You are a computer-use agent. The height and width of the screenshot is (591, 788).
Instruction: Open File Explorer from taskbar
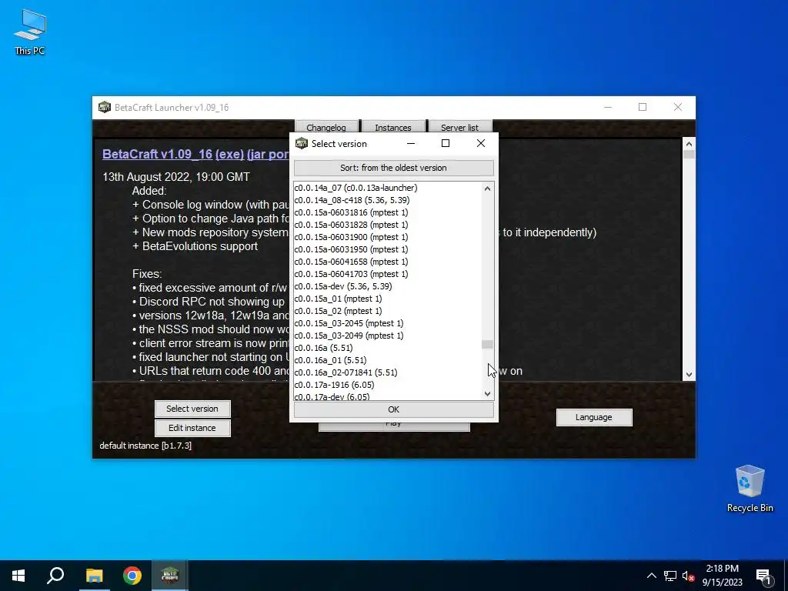[94, 576]
